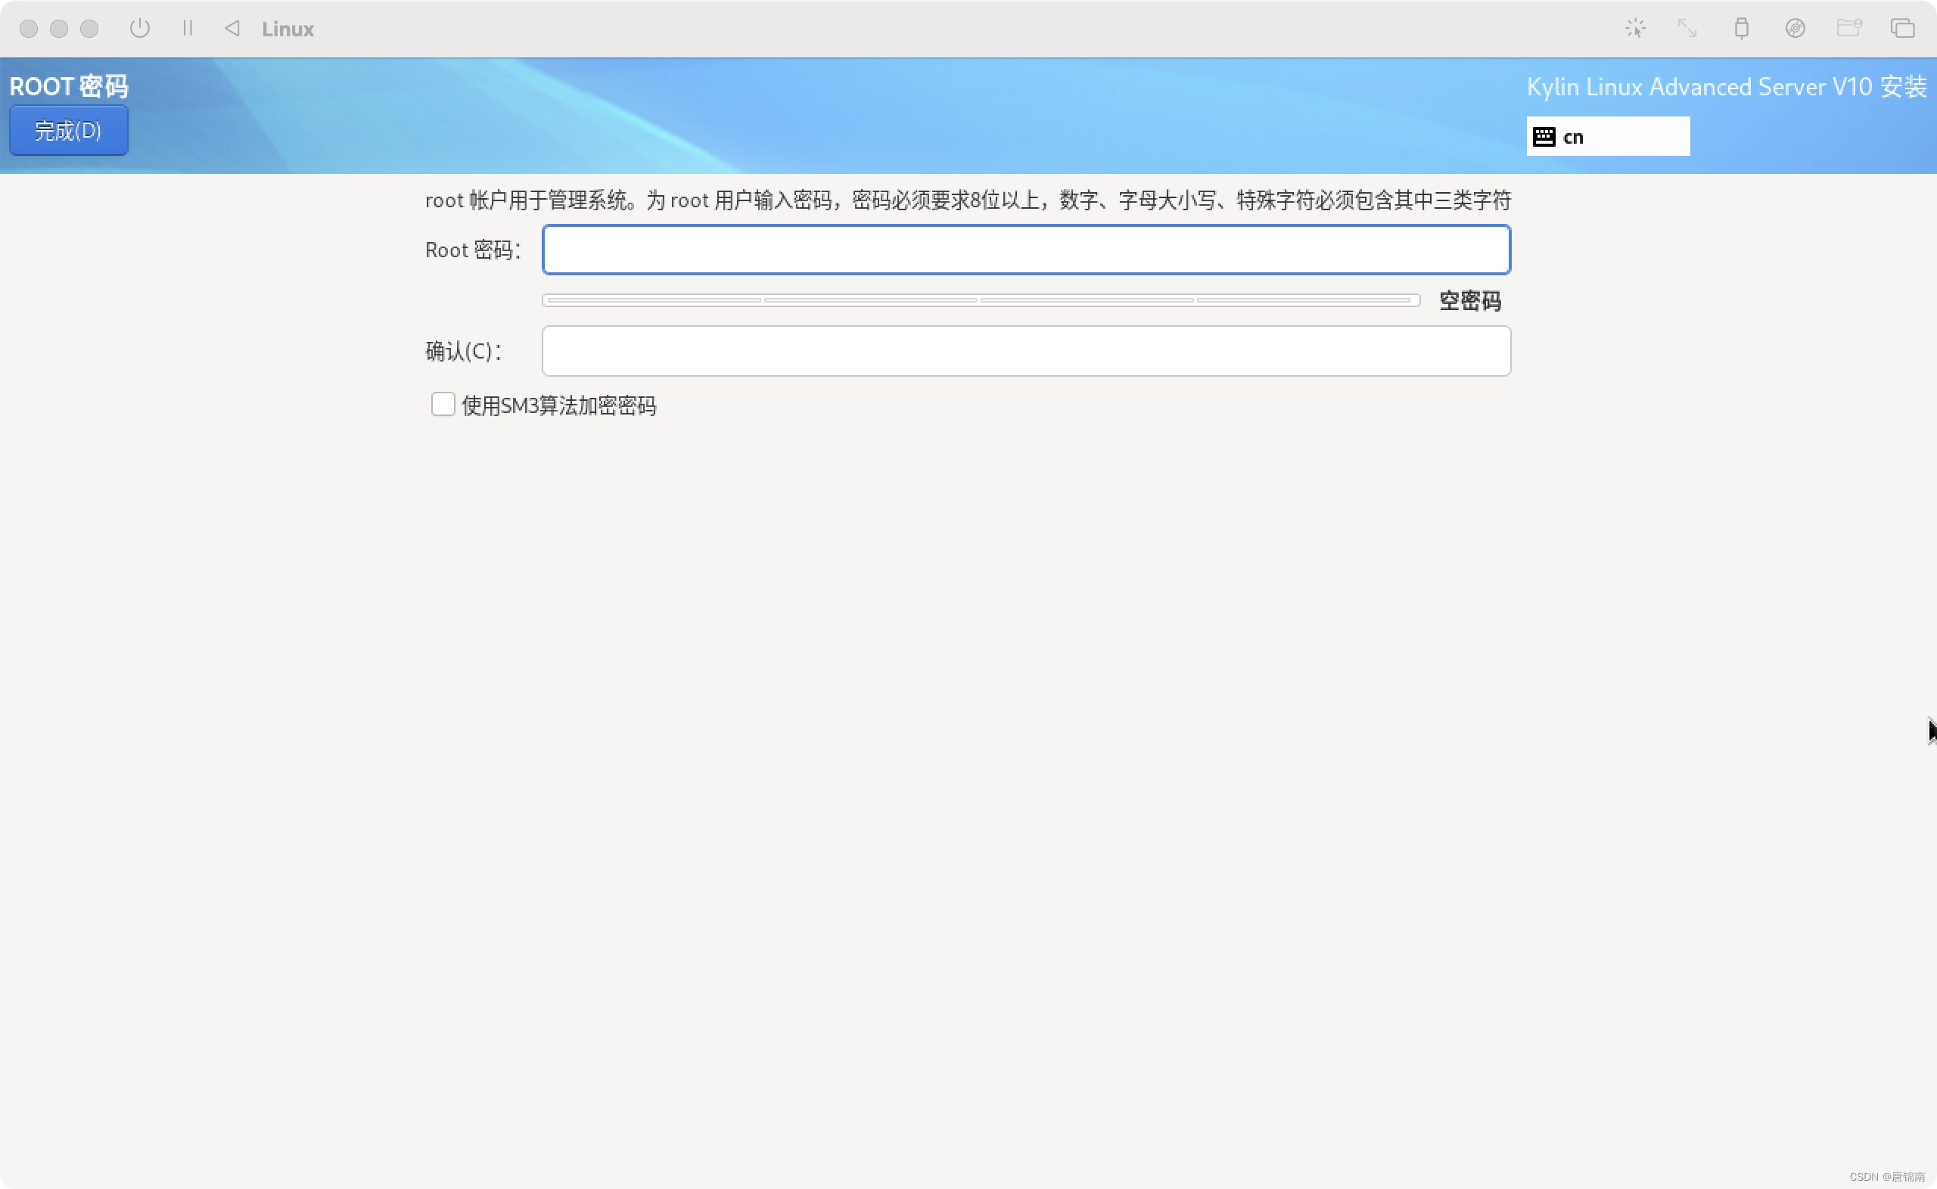The height and width of the screenshot is (1189, 1937).
Task: Focus the Root 密码 input field
Action: [1025, 250]
